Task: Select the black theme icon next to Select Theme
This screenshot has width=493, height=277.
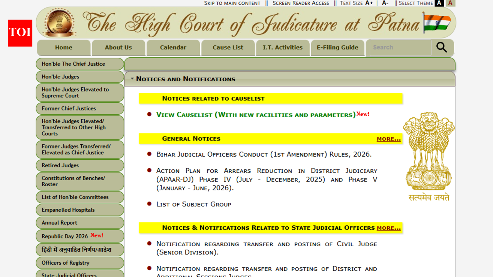Action: tap(439, 3)
